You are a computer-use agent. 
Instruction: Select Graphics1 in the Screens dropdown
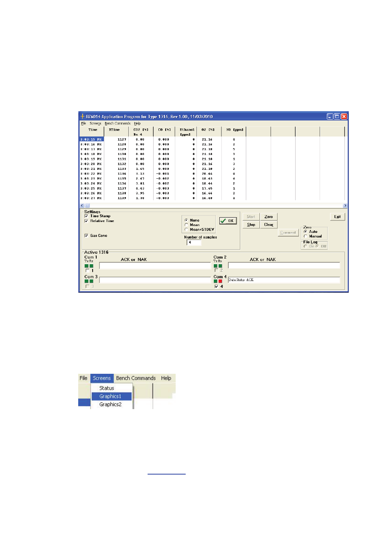pos(112,396)
